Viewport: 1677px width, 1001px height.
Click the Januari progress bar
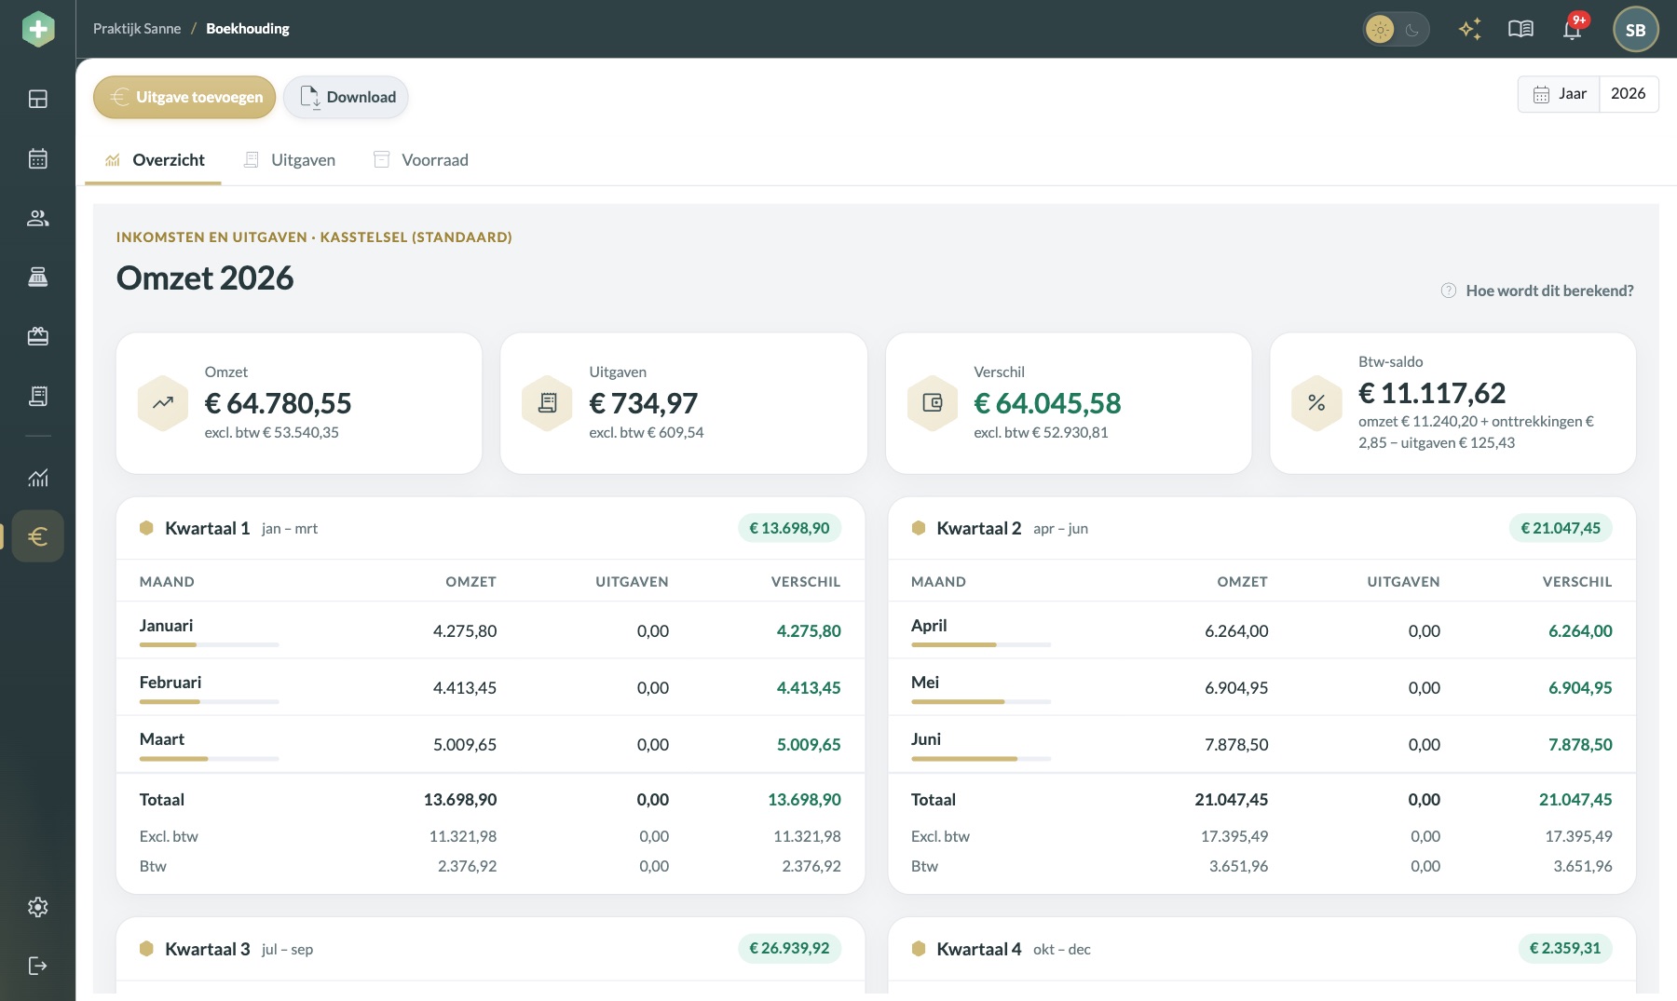click(x=209, y=644)
